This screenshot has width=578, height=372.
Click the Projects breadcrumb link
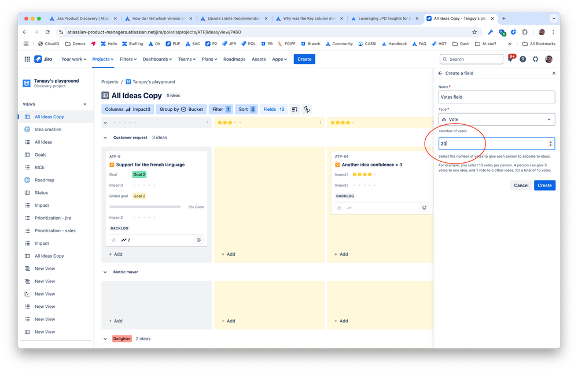point(109,81)
